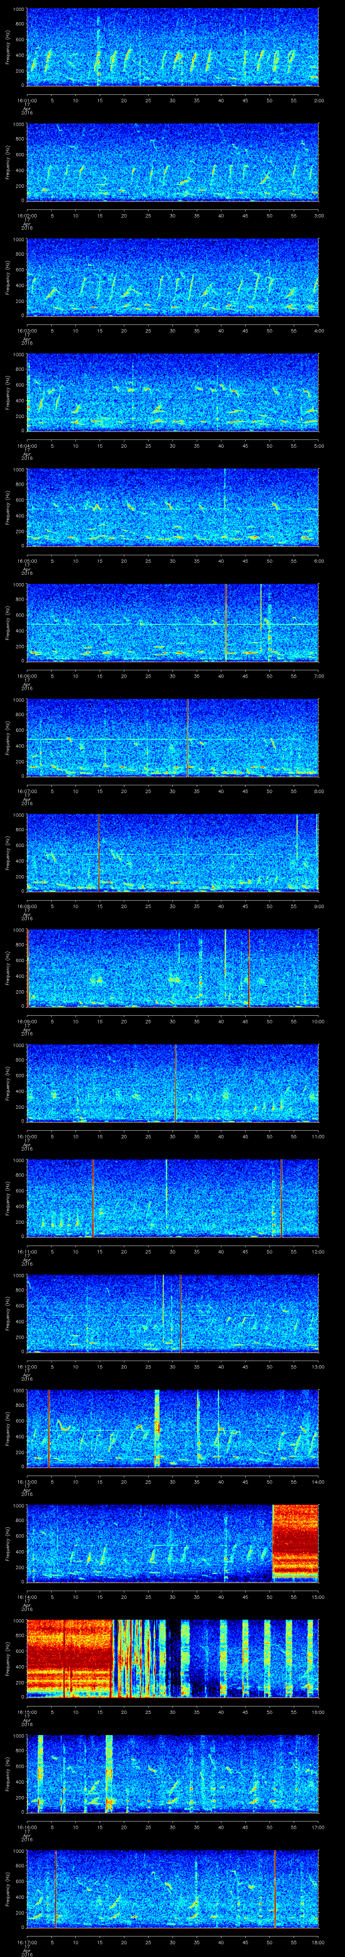
Task: Select the spectrogram panel starting at 16:05:00
Action: coord(173,508)
